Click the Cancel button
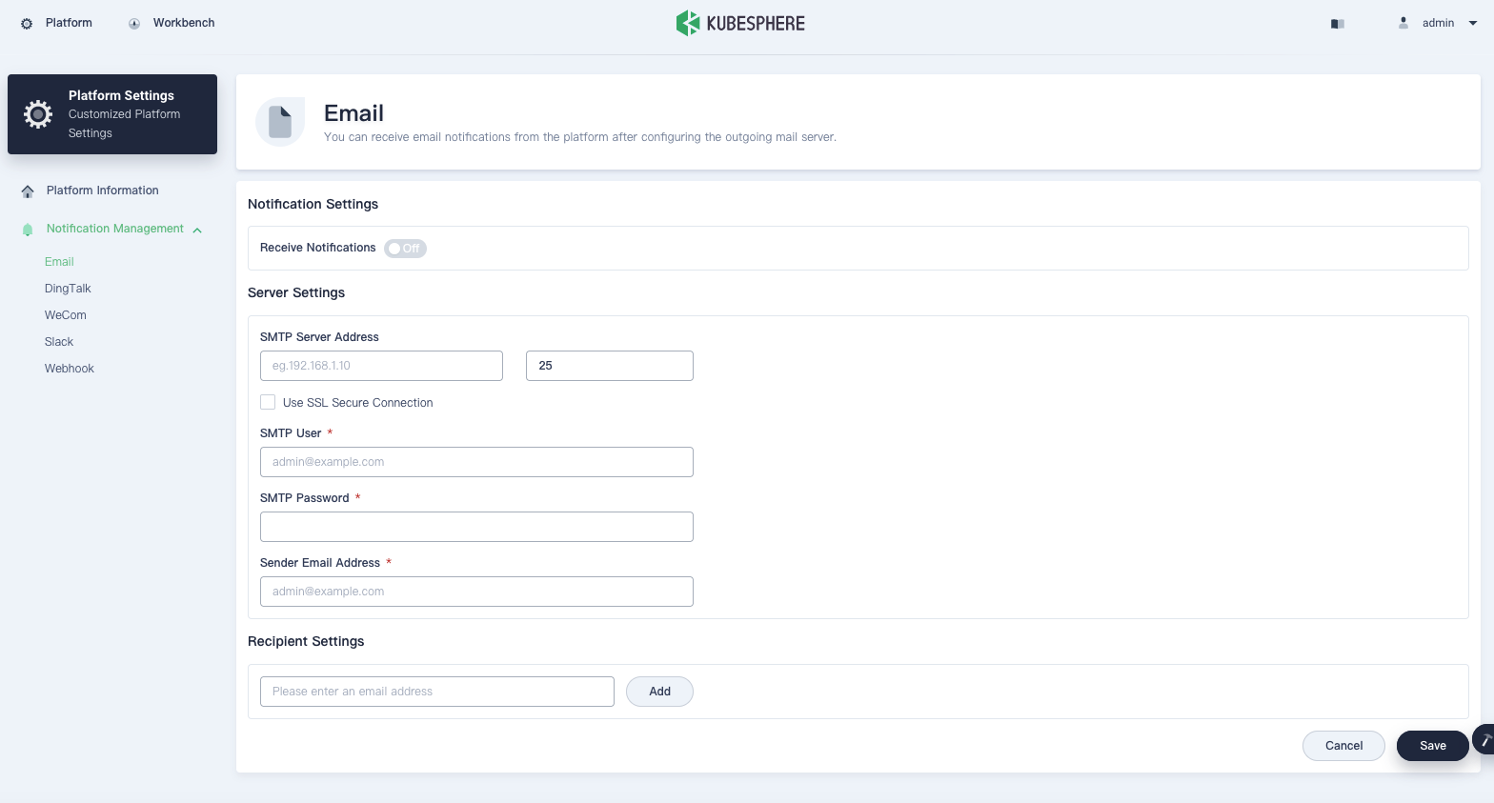This screenshot has height=803, width=1494. [1343, 746]
